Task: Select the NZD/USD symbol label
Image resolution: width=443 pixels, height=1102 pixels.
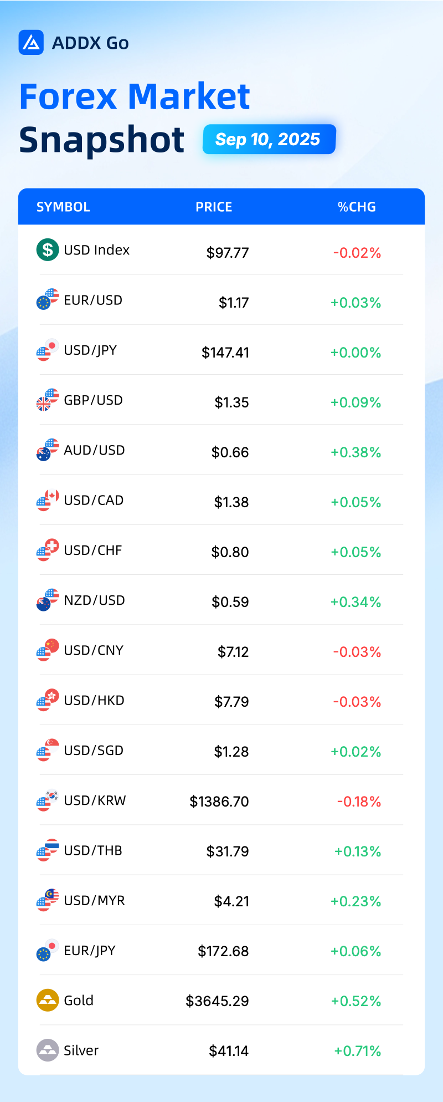Action: click(94, 600)
